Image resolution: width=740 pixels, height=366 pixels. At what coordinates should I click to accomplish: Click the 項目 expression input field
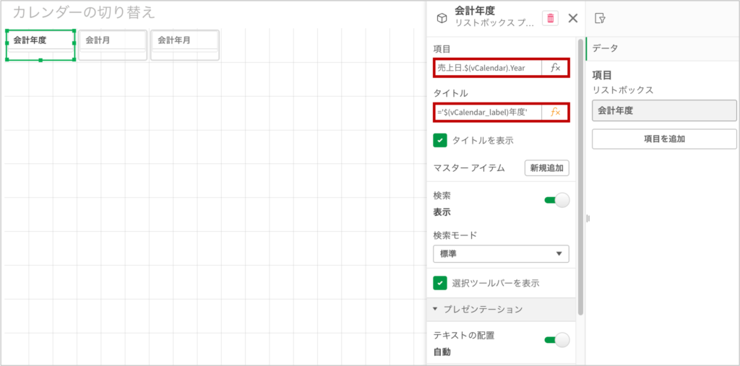(489, 68)
